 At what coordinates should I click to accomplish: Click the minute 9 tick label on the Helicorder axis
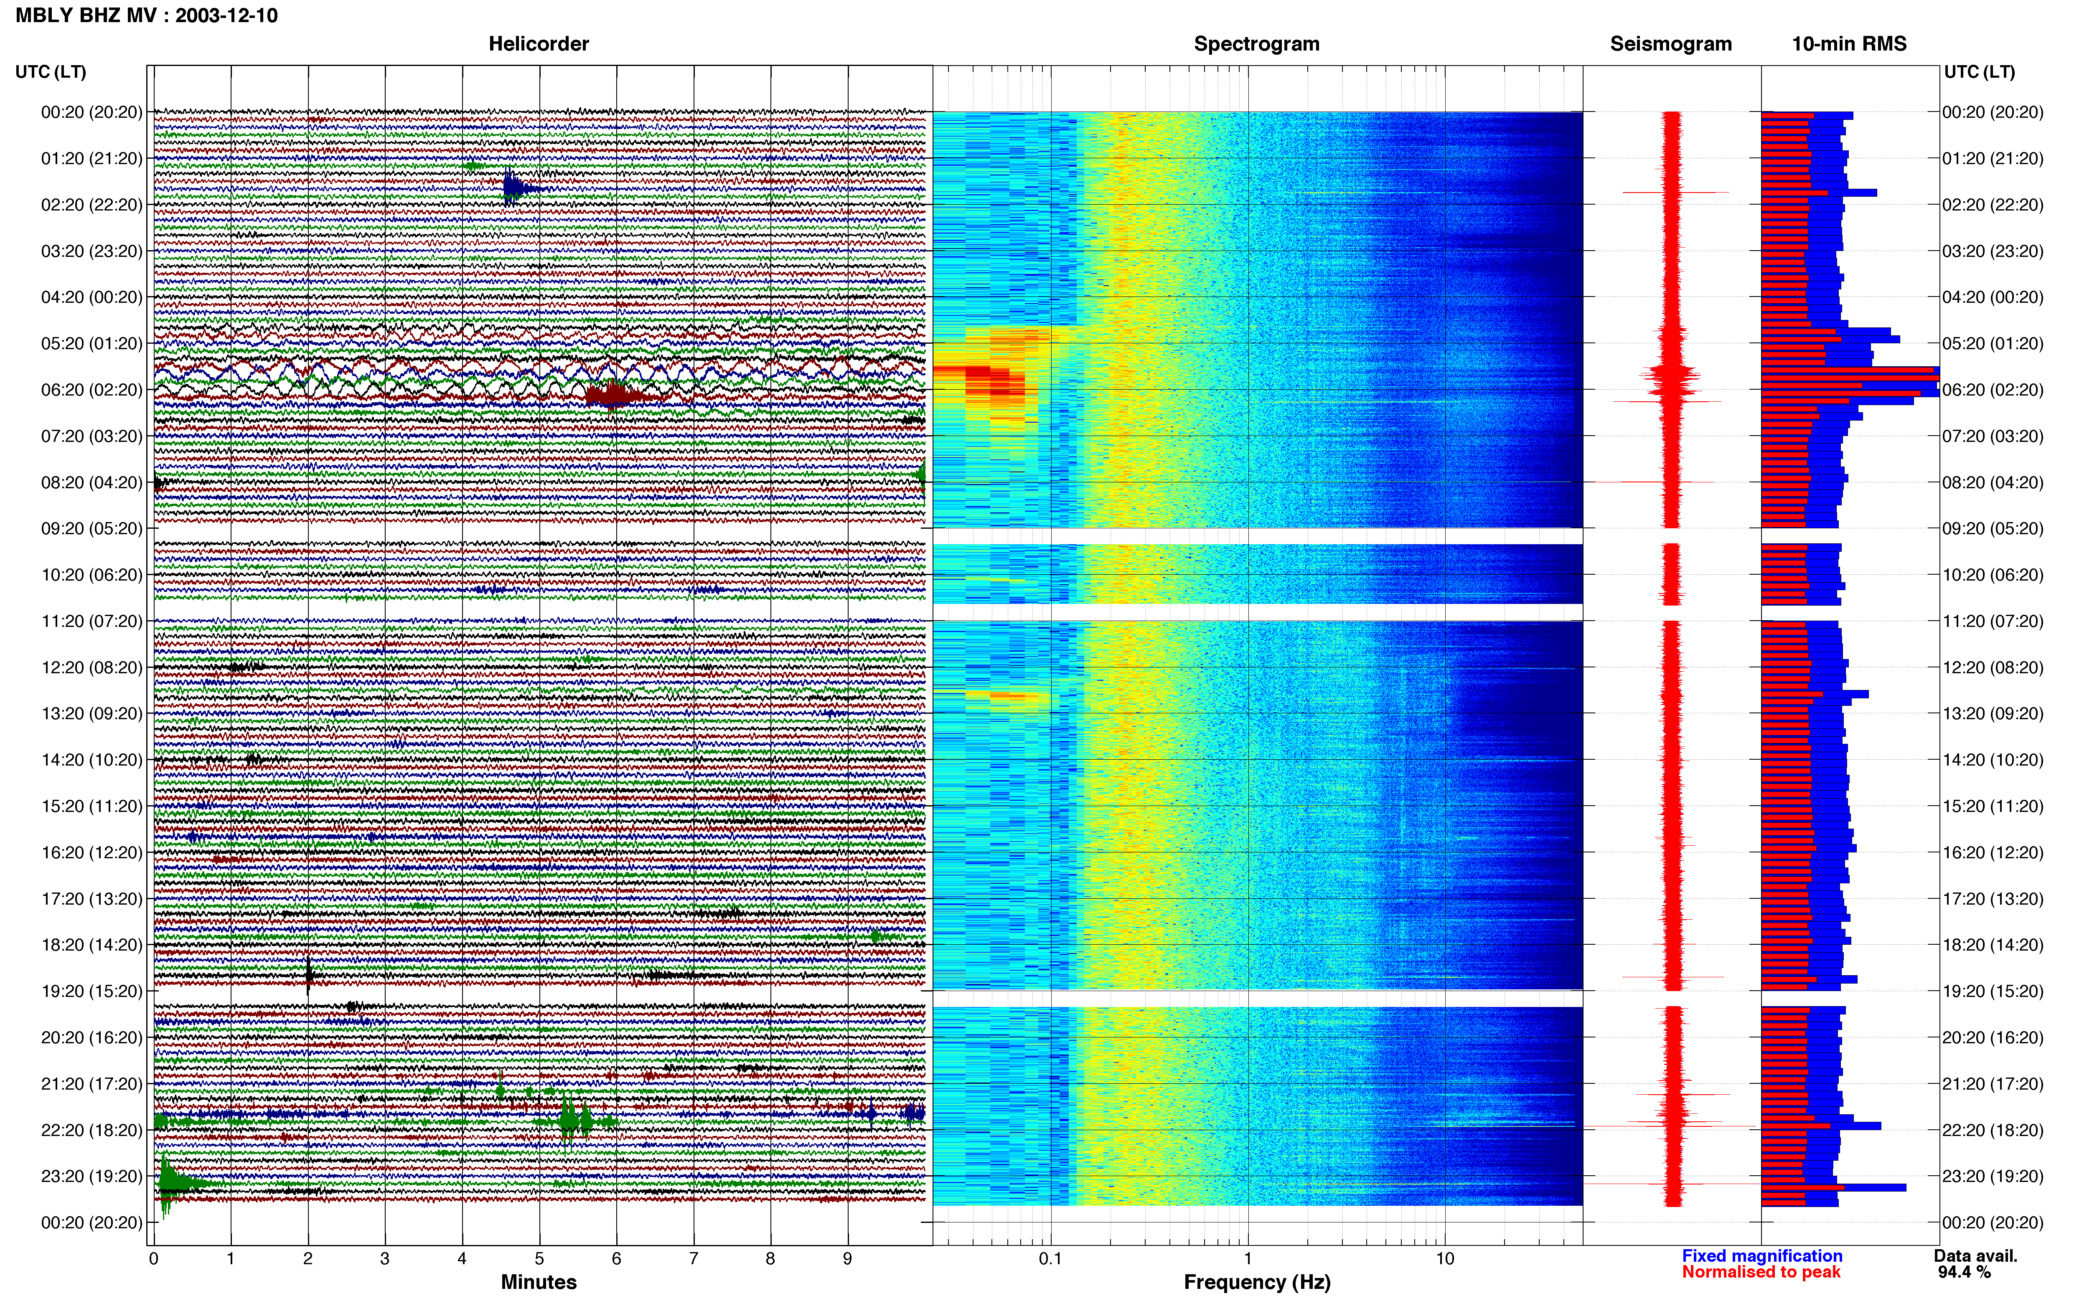[x=847, y=1258]
